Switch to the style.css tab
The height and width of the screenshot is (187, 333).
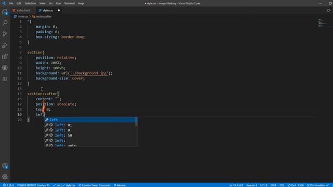pos(48,10)
